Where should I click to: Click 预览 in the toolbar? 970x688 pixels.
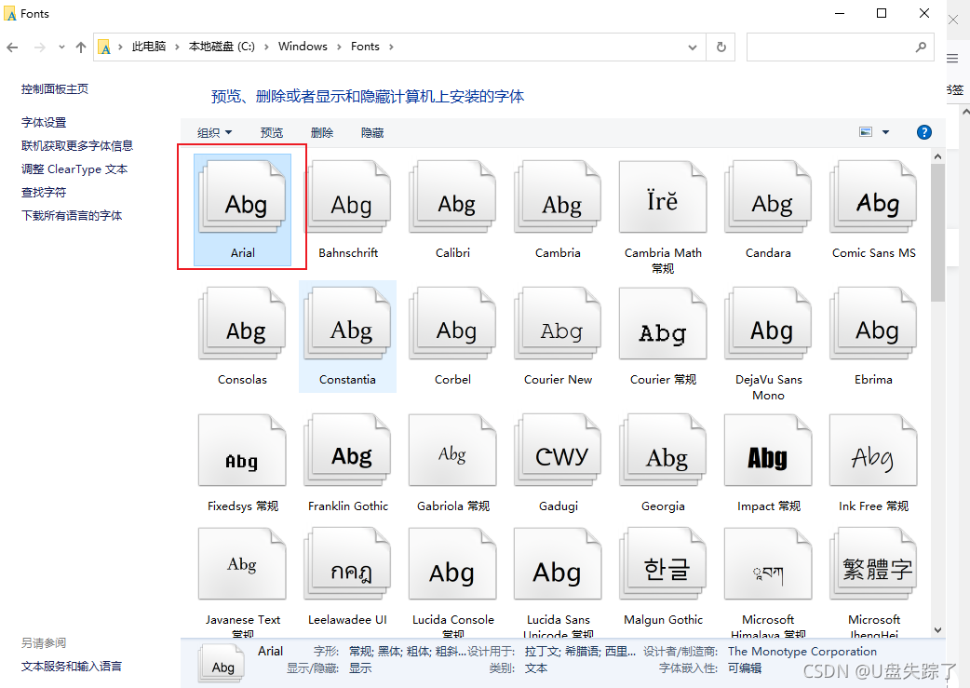272,132
